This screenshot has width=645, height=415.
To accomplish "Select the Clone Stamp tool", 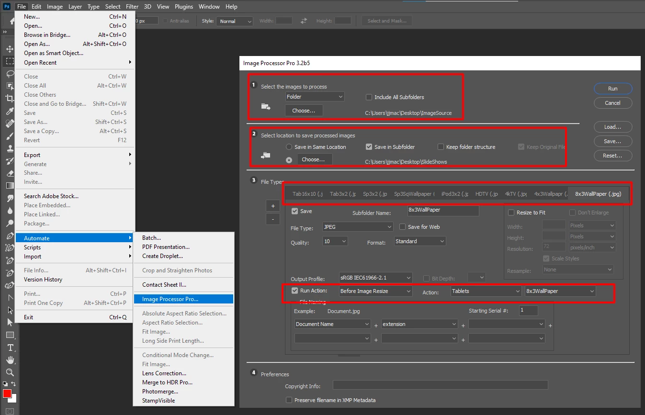I will tap(10, 148).
